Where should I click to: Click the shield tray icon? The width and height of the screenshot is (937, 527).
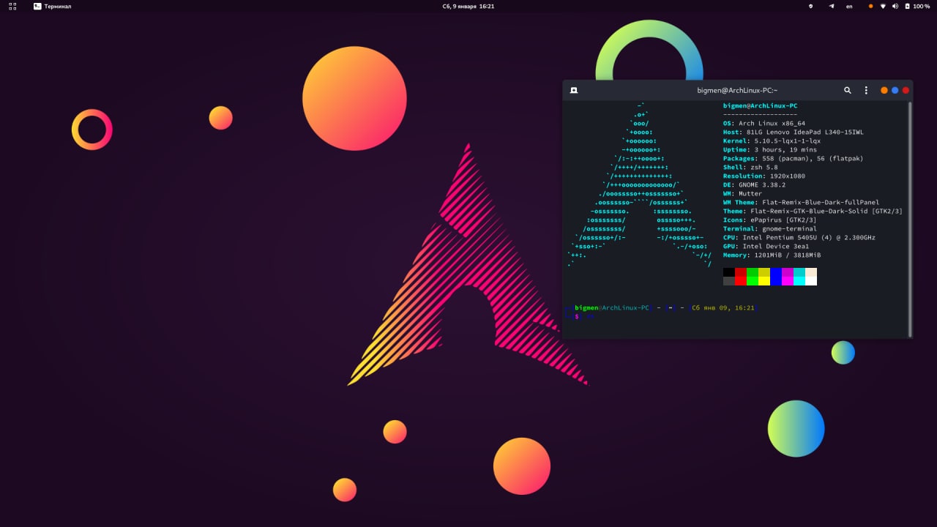coord(810,6)
